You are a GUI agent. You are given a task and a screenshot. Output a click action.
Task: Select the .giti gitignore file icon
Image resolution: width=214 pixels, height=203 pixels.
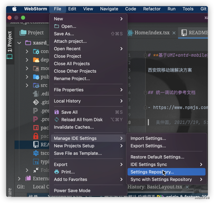(x=36, y=102)
